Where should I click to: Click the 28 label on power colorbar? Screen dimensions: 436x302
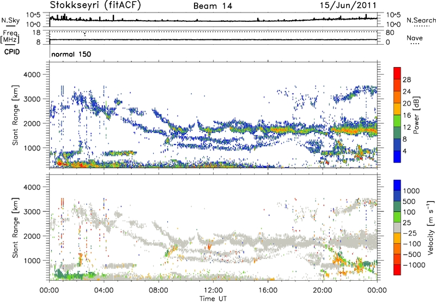pos(407,80)
